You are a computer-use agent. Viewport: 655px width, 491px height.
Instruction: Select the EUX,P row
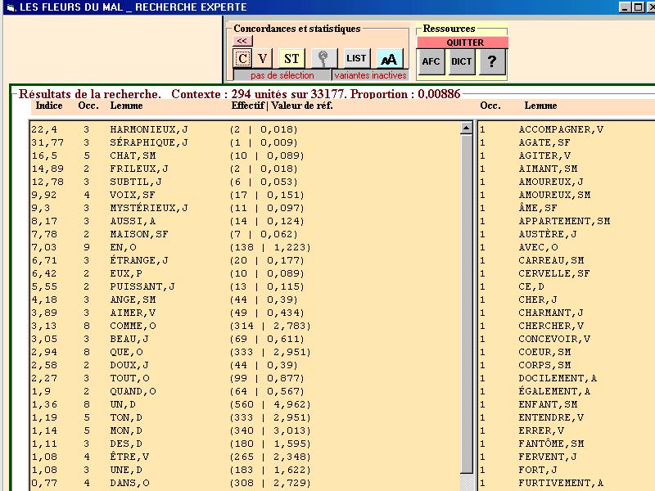point(244,273)
